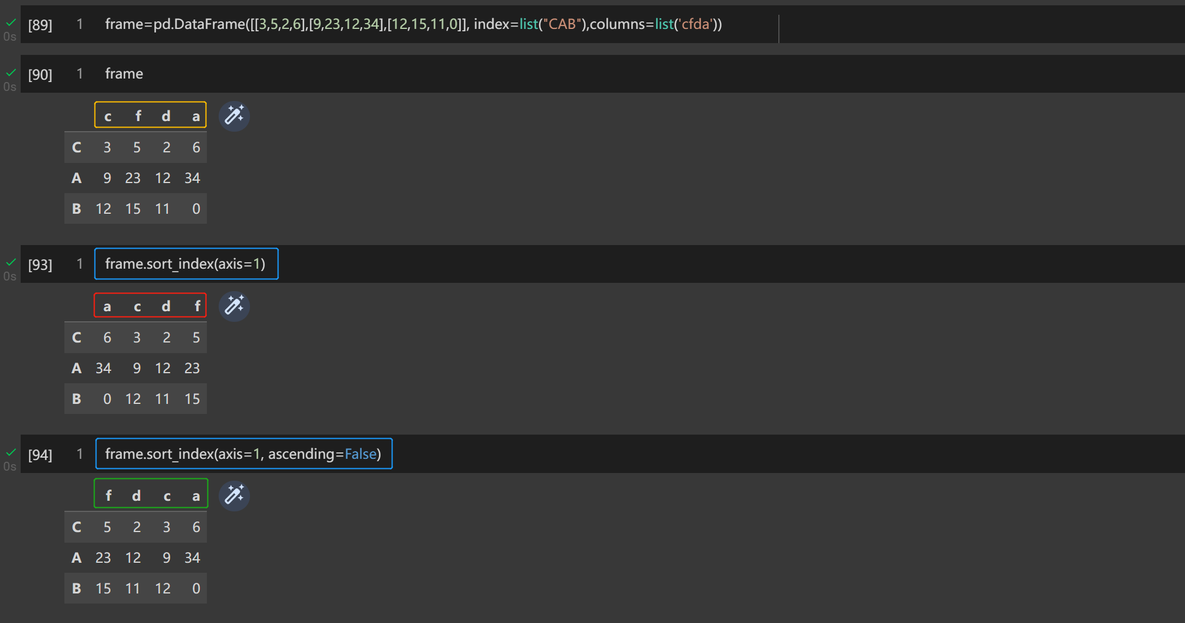Click the magic wand icon beside the frame output table
This screenshot has width=1185, height=623.
coord(234,116)
